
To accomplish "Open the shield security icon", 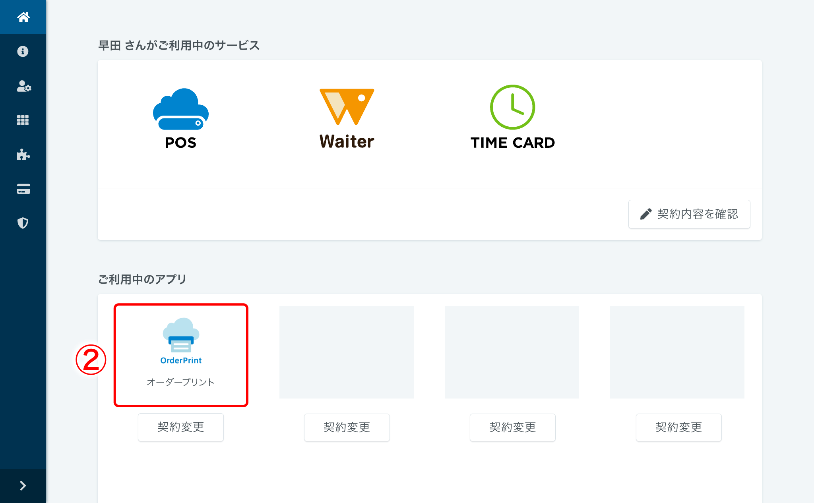I will (23, 223).
